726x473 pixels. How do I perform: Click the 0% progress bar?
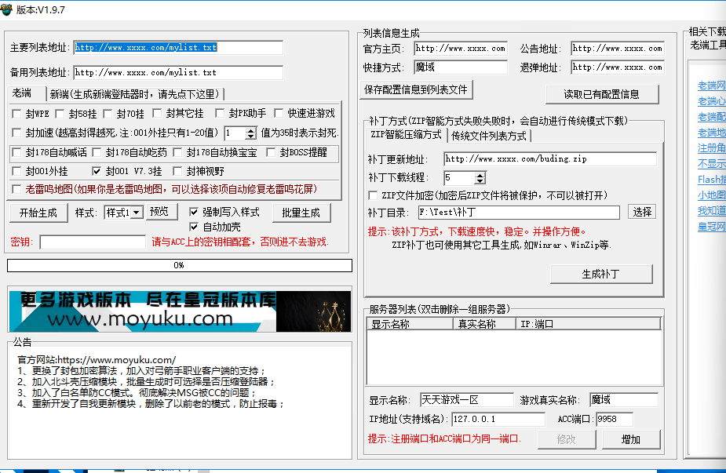pyautogui.click(x=179, y=265)
